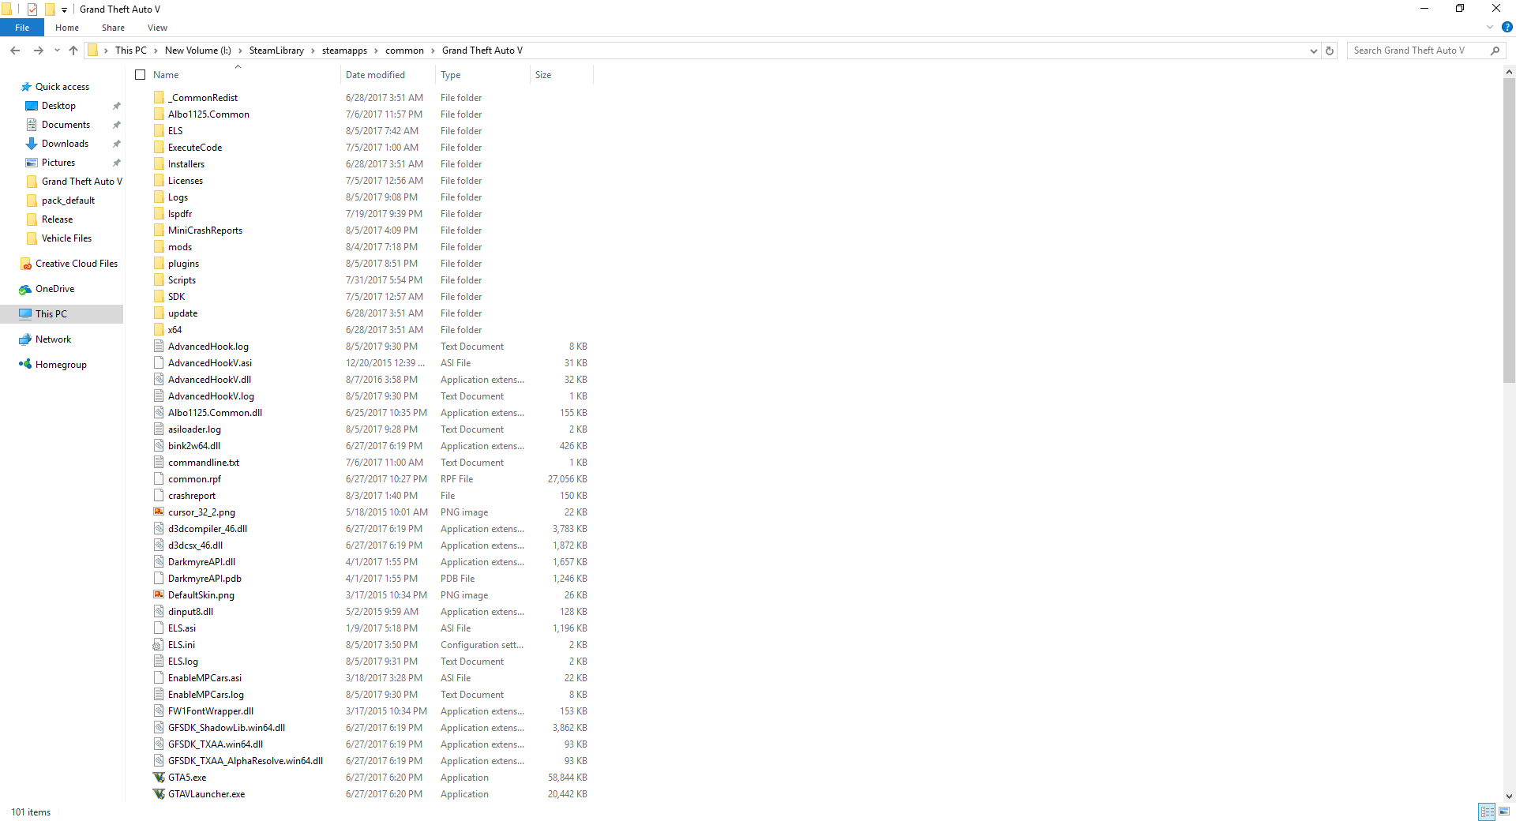Open Creative Cloud Files in the sidebar
Screen dimensions: 1516x821
76,264
